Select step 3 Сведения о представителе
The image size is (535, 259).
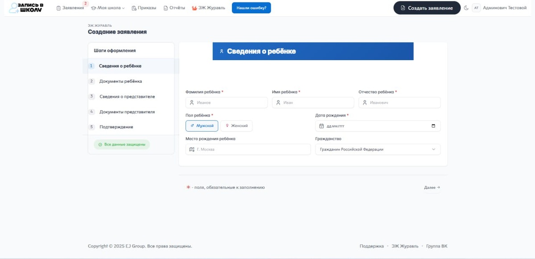pyautogui.click(x=131, y=97)
